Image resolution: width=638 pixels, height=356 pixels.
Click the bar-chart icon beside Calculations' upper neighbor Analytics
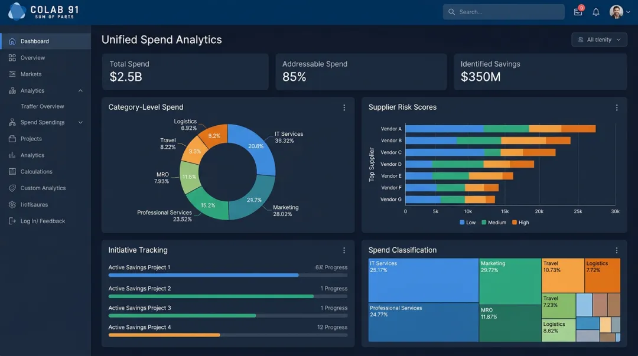12,155
